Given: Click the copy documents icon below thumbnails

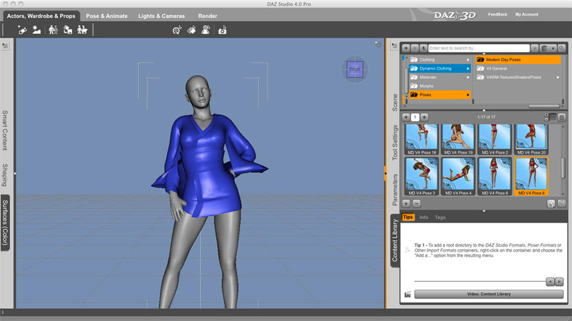Looking at the screenshot, I should [x=551, y=204].
